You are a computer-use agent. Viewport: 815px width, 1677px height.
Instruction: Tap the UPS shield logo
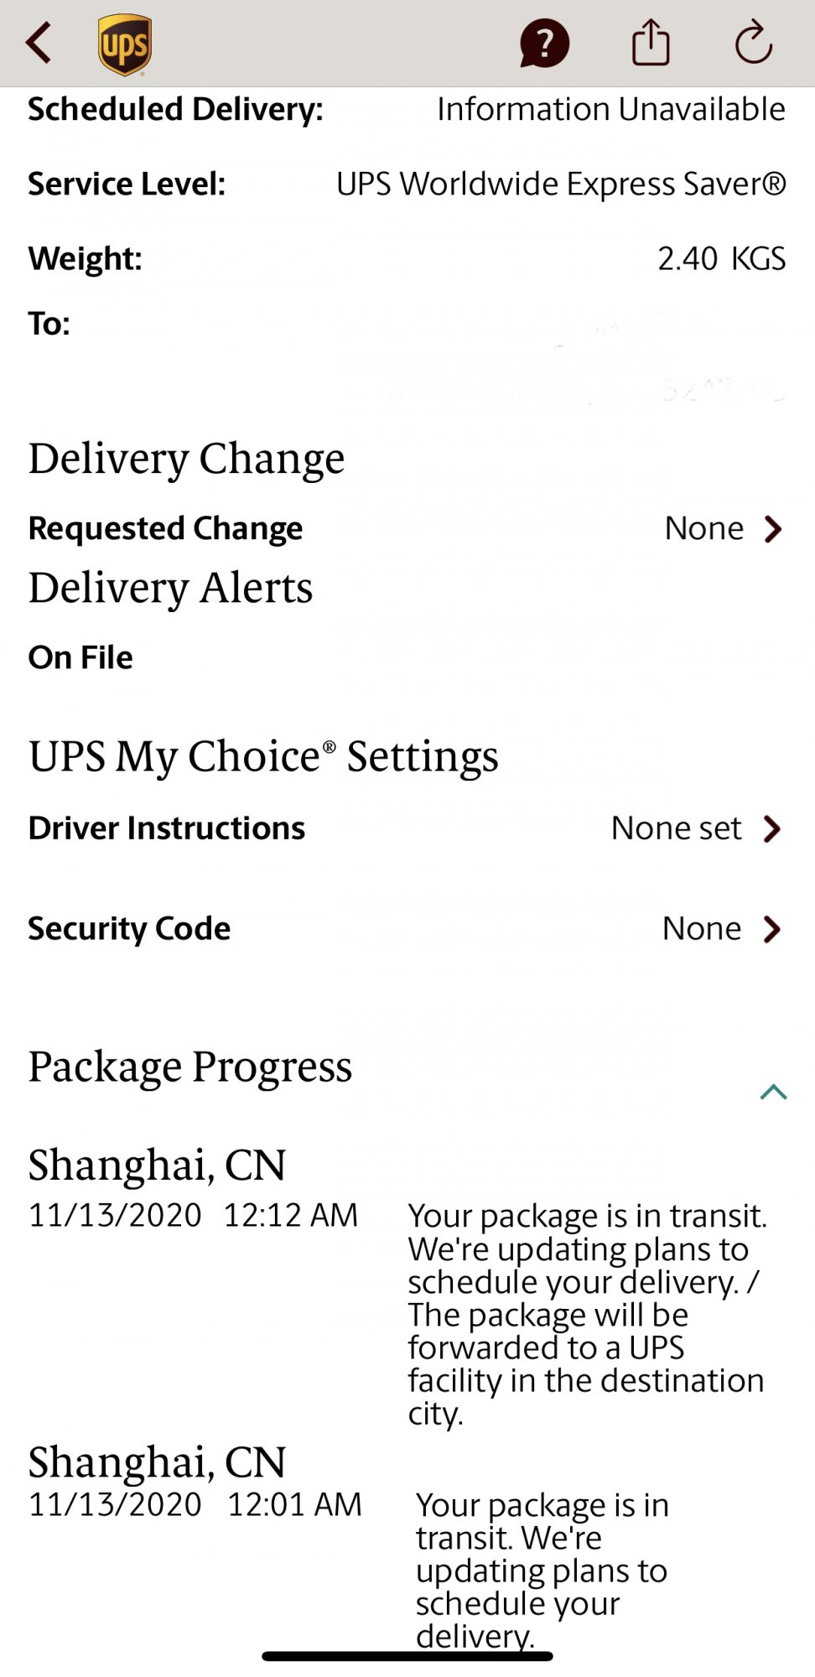(125, 44)
